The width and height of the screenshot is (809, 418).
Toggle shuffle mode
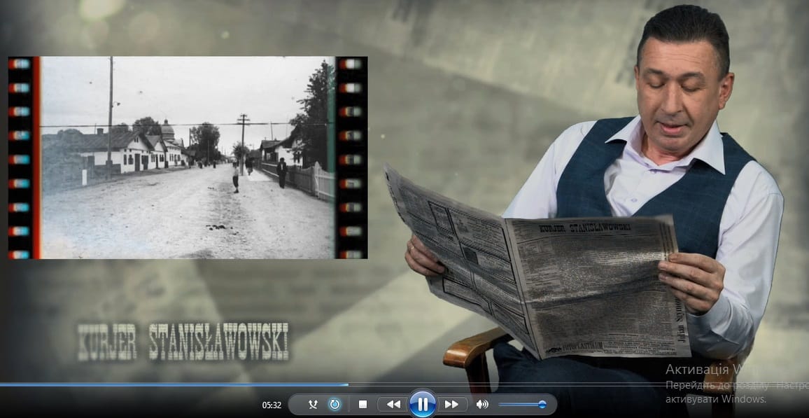pos(313,405)
